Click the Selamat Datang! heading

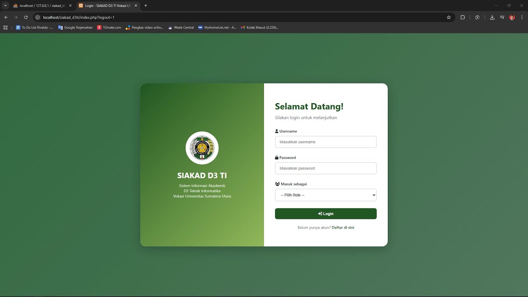click(309, 106)
